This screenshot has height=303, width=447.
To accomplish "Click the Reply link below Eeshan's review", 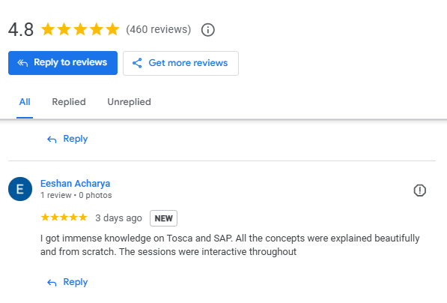I will coord(76,282).
